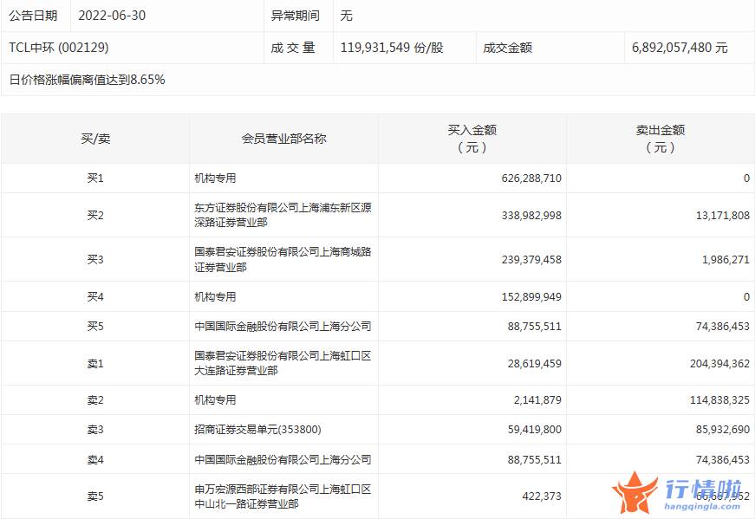Select buy amount 28,619,459
Viewport: 755px width, 519px height.
(535, 364)
